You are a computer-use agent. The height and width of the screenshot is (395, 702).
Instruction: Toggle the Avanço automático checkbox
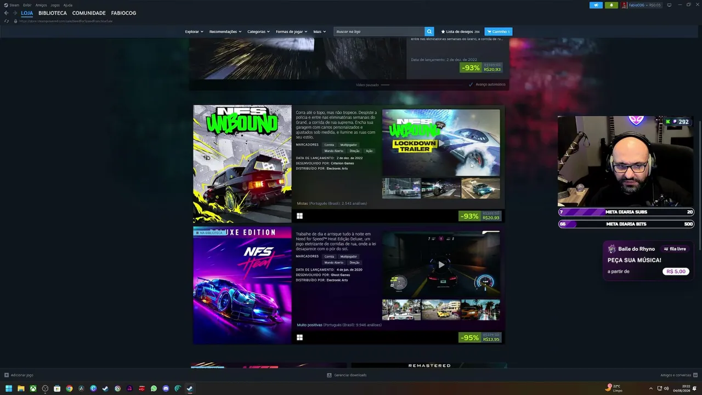[x=471, y=84]
